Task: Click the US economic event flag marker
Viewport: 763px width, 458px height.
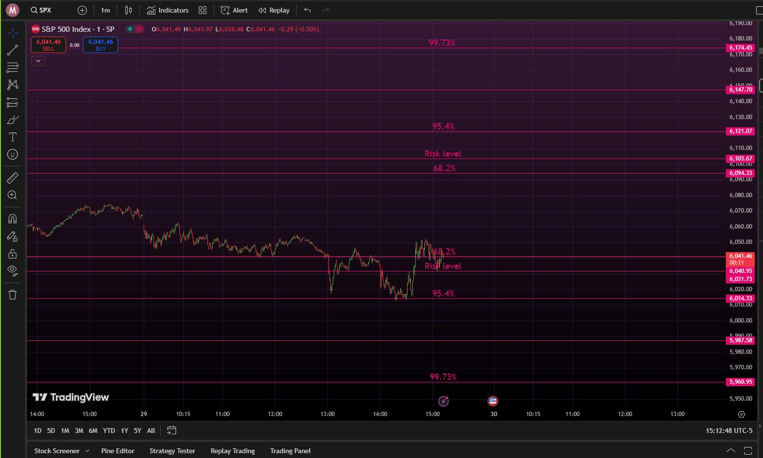Action: point(492,401)
